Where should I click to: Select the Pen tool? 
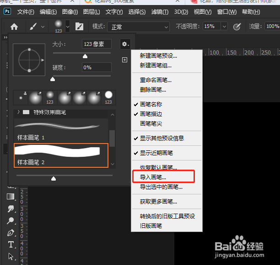coord(11,232)
